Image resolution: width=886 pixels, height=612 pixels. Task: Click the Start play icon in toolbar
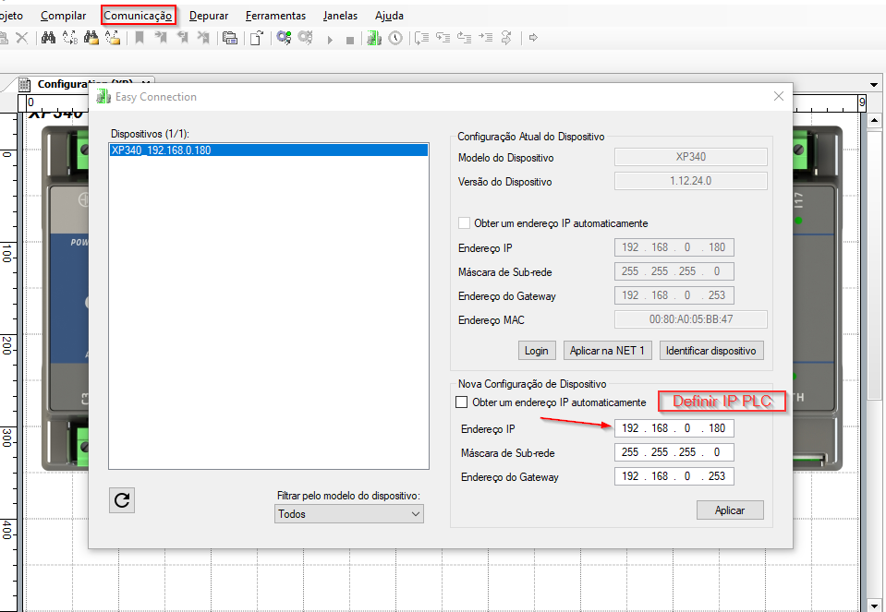pos(329,40)
